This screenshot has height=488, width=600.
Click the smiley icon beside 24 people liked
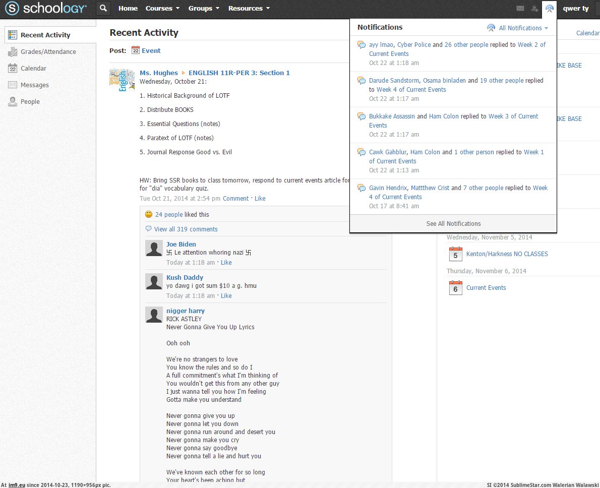click(149, 214)
